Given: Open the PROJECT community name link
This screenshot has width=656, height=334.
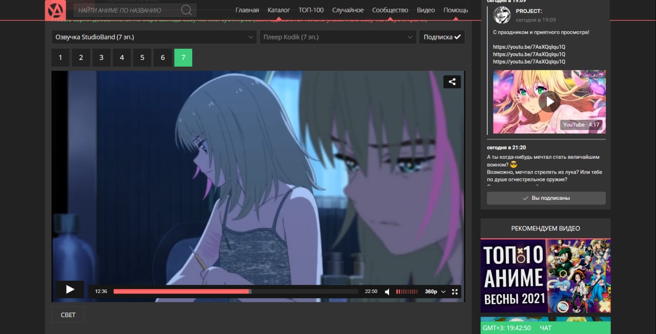Looking at the screenshot, I should pyautogui.click(x=529, y=11).
